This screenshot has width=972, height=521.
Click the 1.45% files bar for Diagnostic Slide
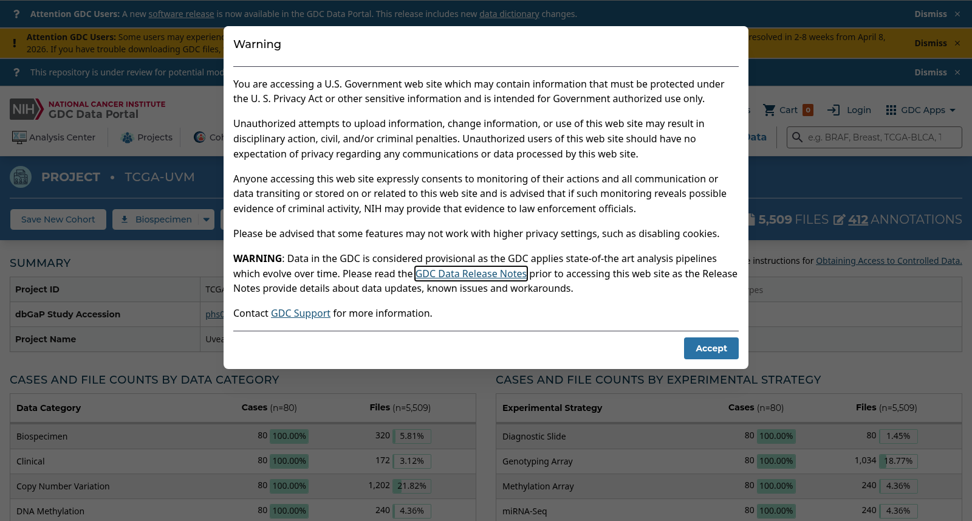pyautogui.click(x=898, y=436)
